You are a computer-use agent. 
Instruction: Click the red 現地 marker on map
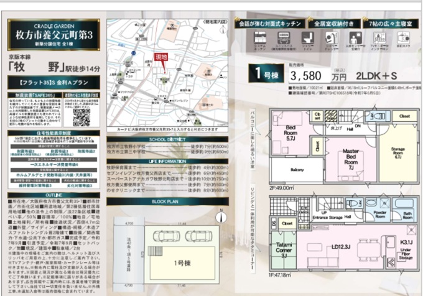[161, 57]
